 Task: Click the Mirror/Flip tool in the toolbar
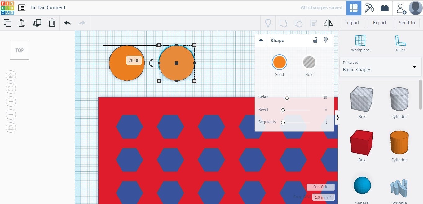point(328,23)
